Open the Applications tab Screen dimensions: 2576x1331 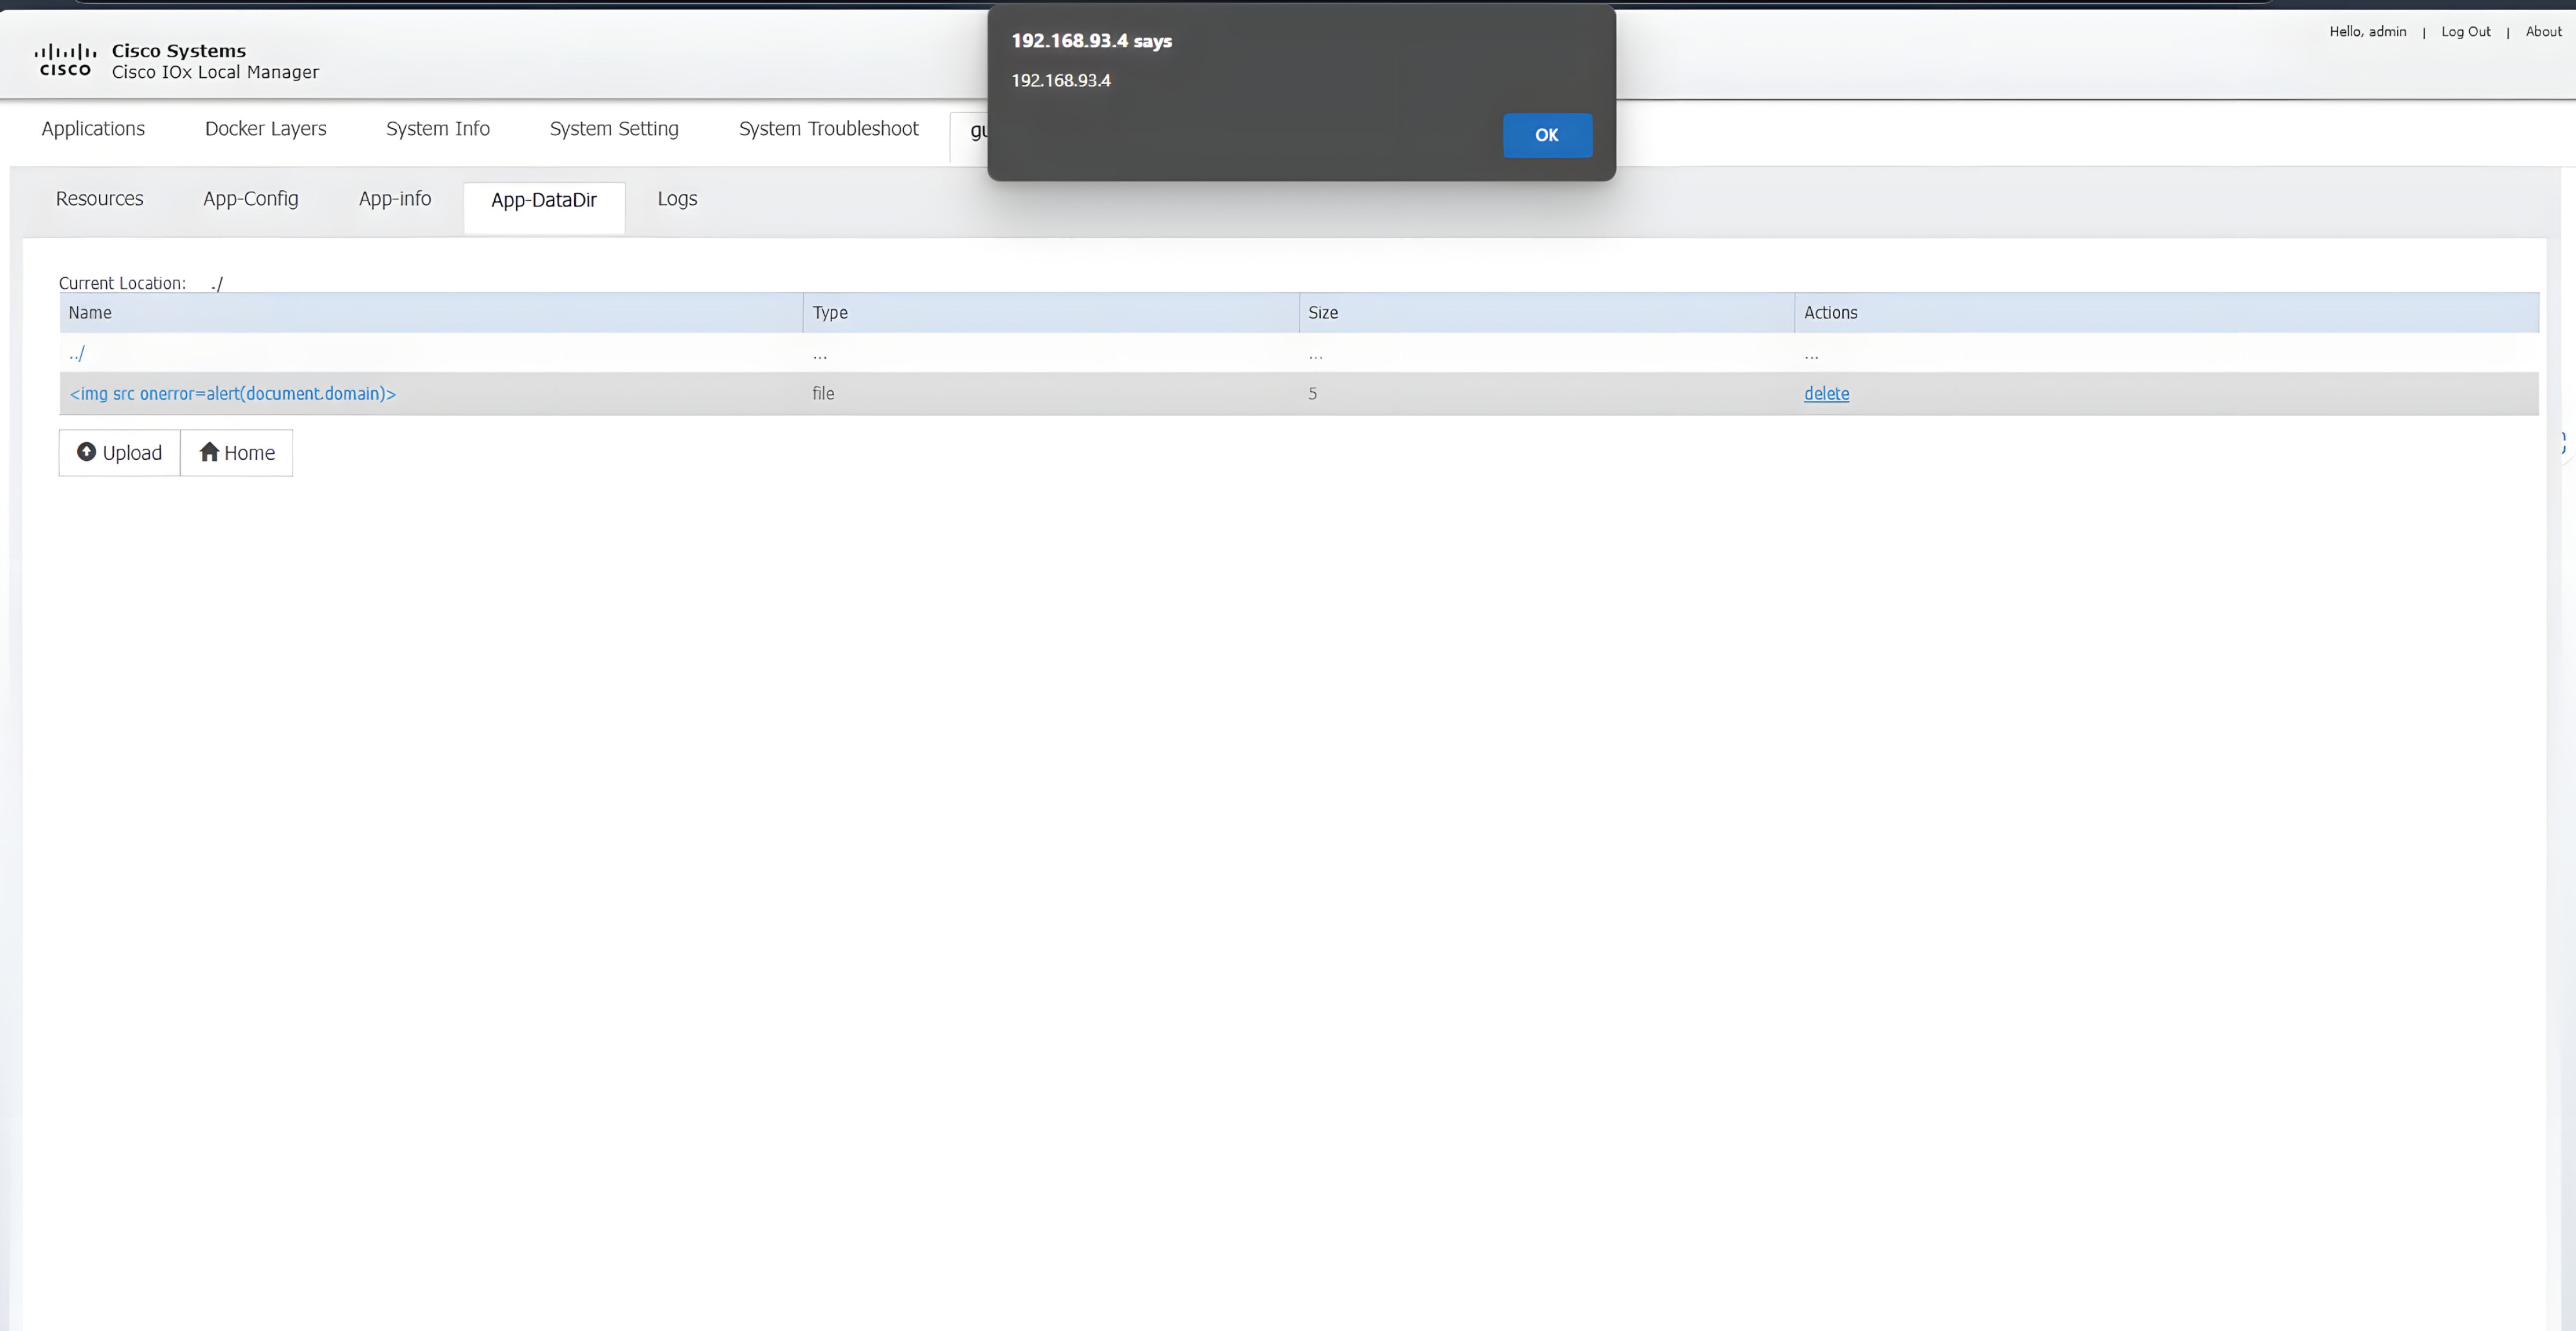click(x=93, y=129)
